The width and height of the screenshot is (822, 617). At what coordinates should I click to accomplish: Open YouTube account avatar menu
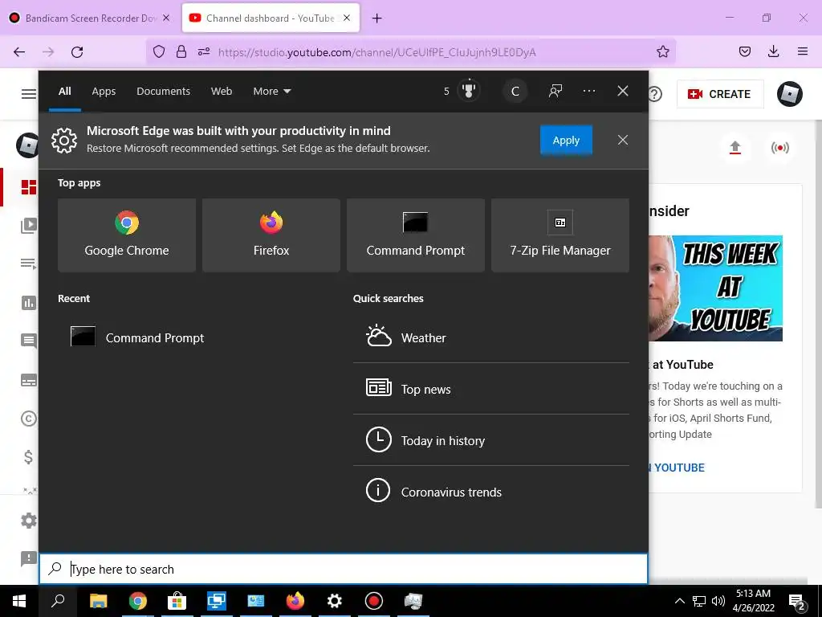click(790, 94)
